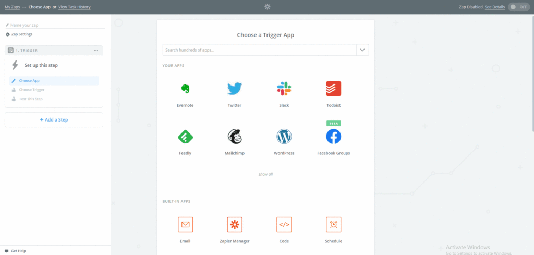Click the show all apps link
534x255 pixels.
click(x=265, y=174)
